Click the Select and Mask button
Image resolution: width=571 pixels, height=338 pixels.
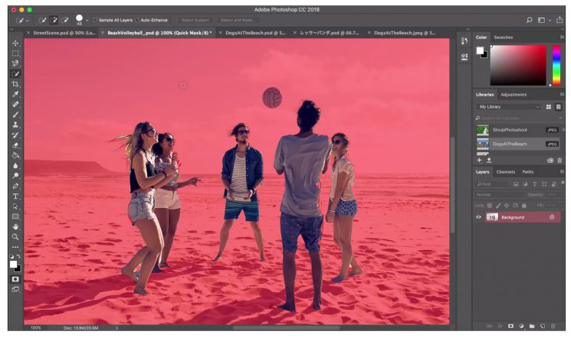coord(237,19)
